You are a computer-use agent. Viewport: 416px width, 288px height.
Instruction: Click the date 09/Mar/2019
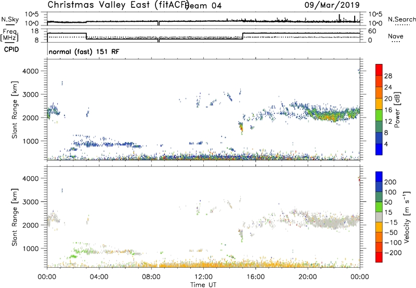point(332,5)
